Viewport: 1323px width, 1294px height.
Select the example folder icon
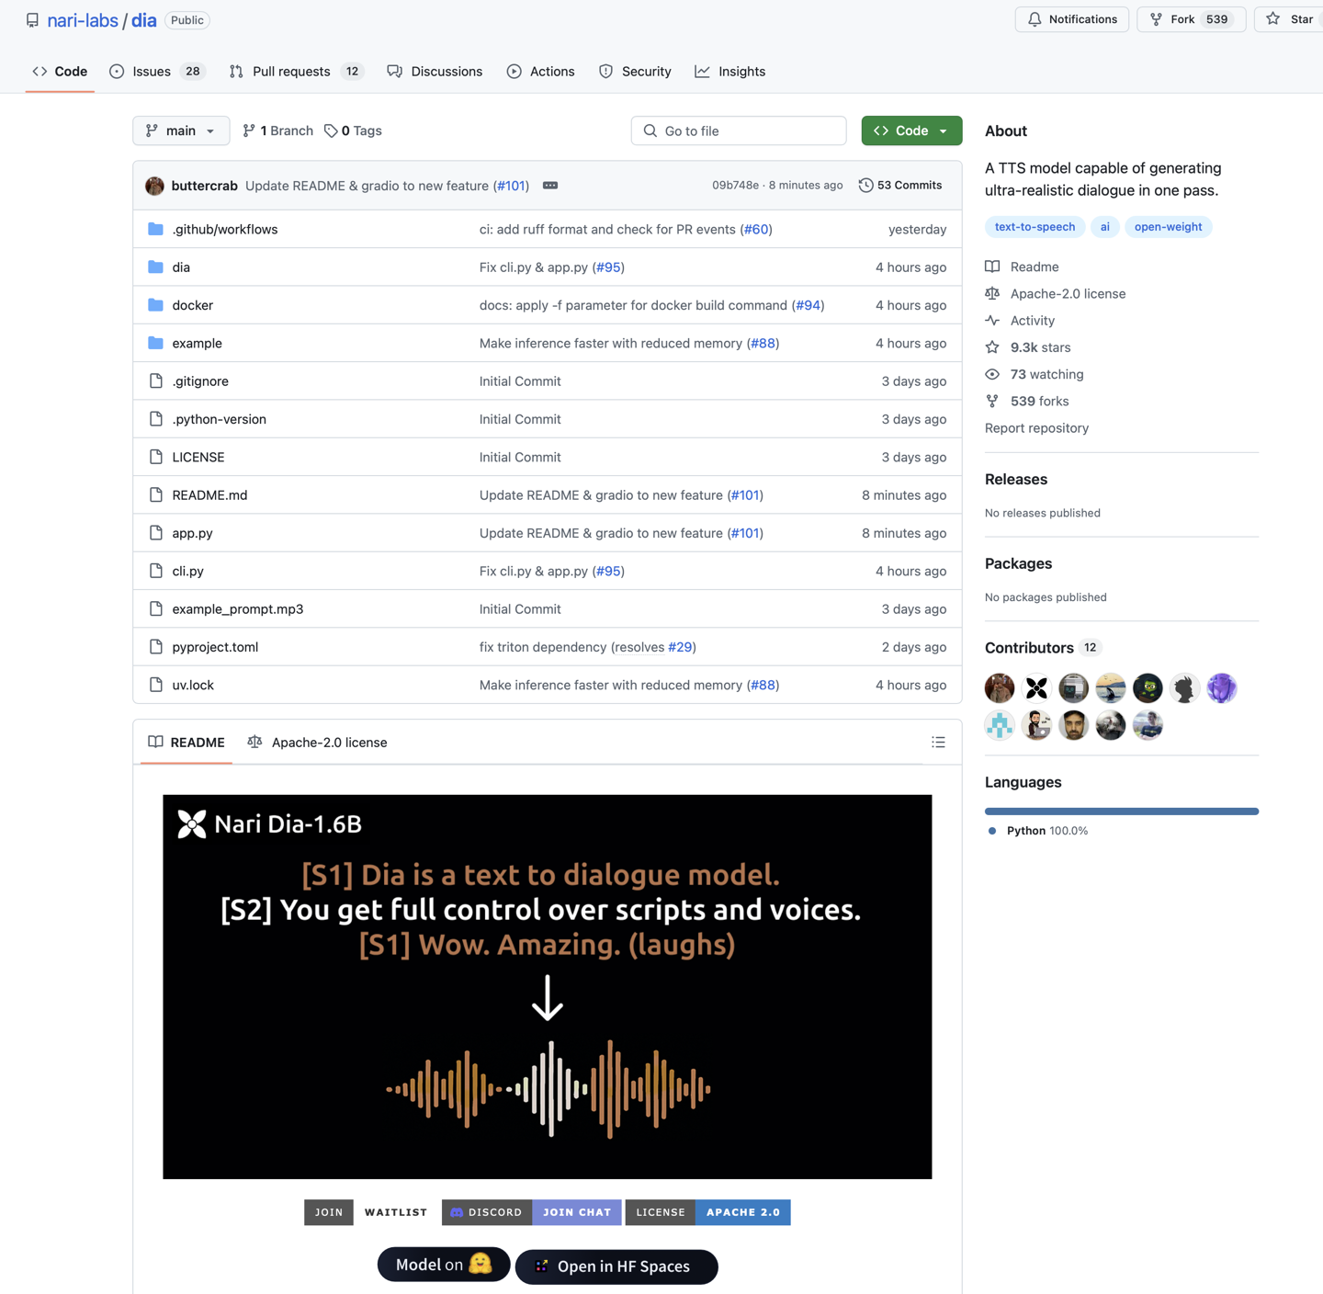click(x=155, y=343)
